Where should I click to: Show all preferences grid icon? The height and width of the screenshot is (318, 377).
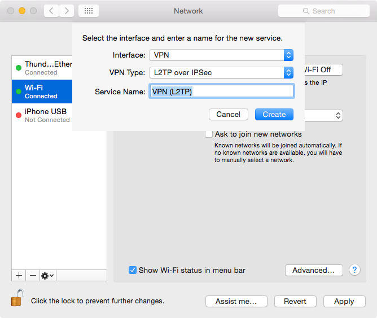click(89, 11)
